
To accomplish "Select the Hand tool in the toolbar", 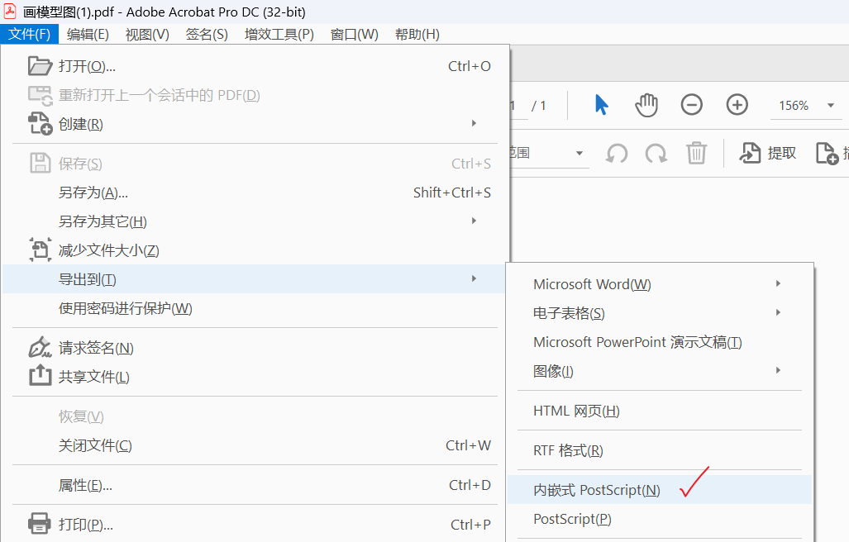I will pos(646,105).
